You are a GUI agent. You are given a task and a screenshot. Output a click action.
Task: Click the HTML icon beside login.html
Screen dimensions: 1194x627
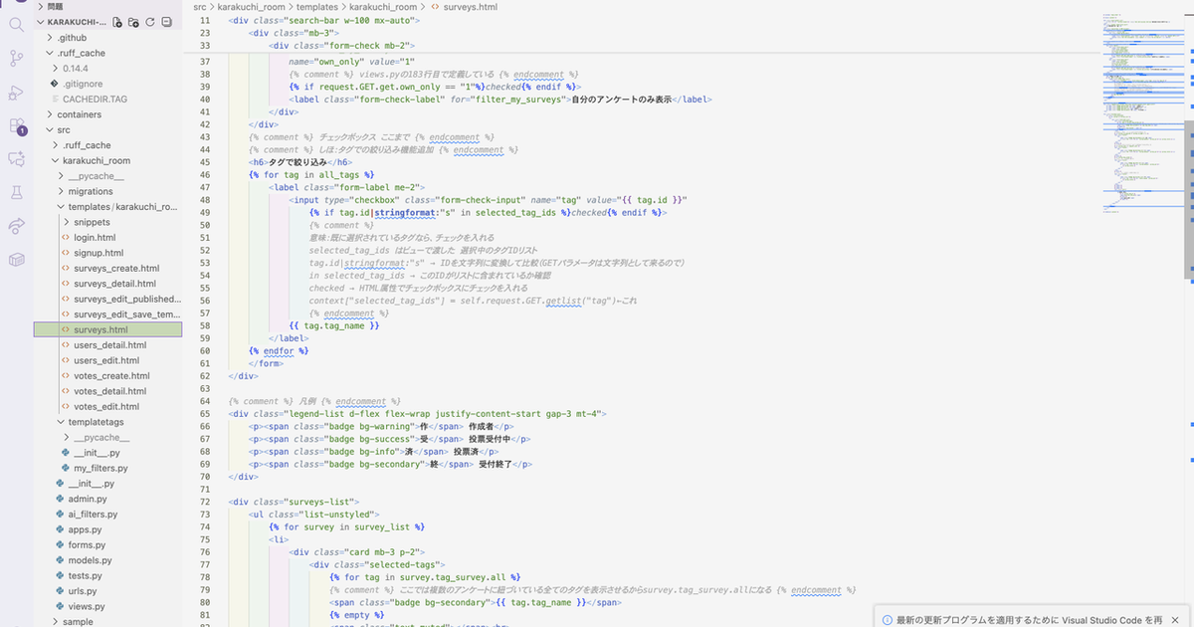pos(66,238)
